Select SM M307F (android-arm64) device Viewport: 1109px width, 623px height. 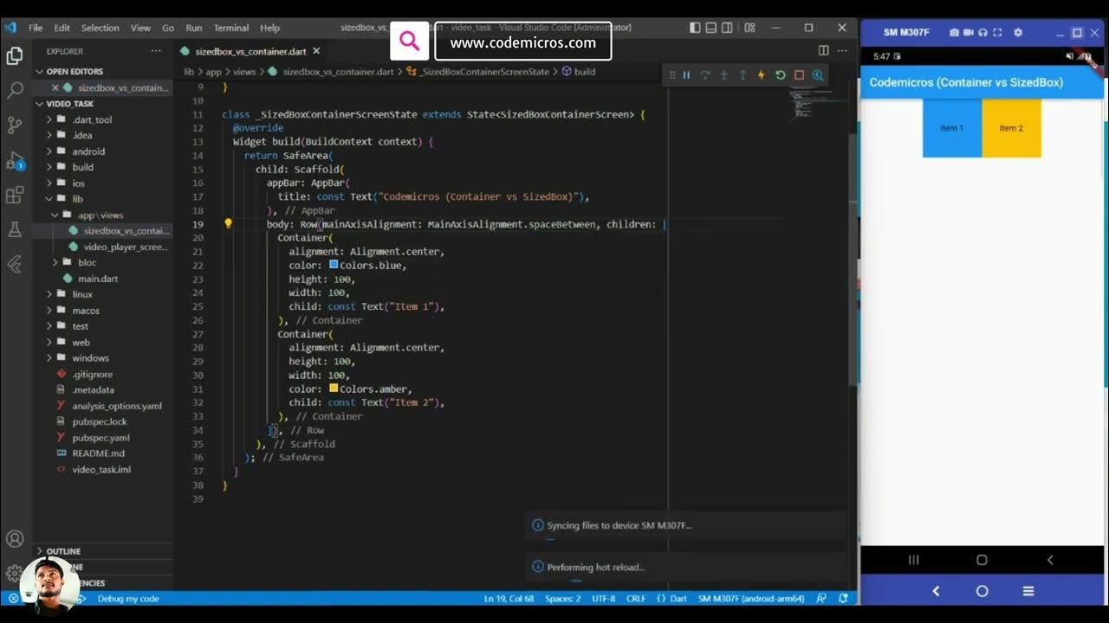point(751,599)
